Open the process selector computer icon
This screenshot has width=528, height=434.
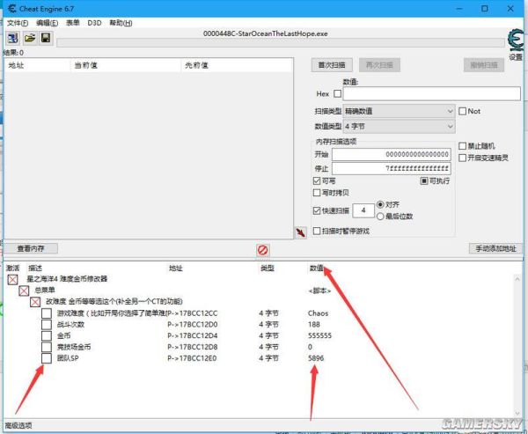(13, 38)
